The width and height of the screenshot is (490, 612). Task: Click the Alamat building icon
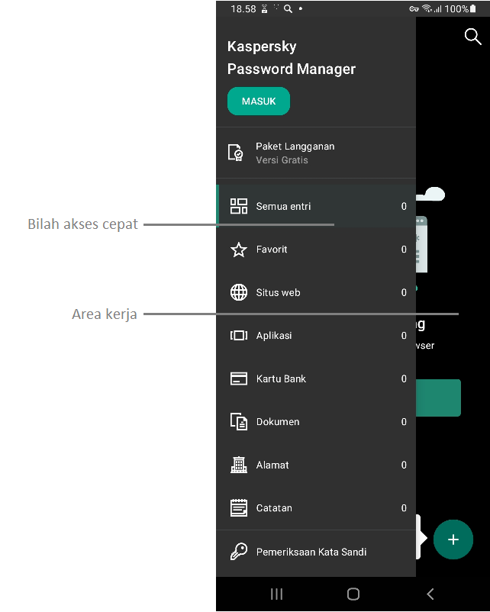coord(239,465)
